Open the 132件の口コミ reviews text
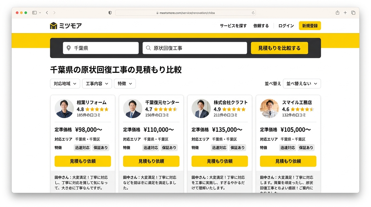The height and width of the screenshot is (207, 371). [294, 115]
